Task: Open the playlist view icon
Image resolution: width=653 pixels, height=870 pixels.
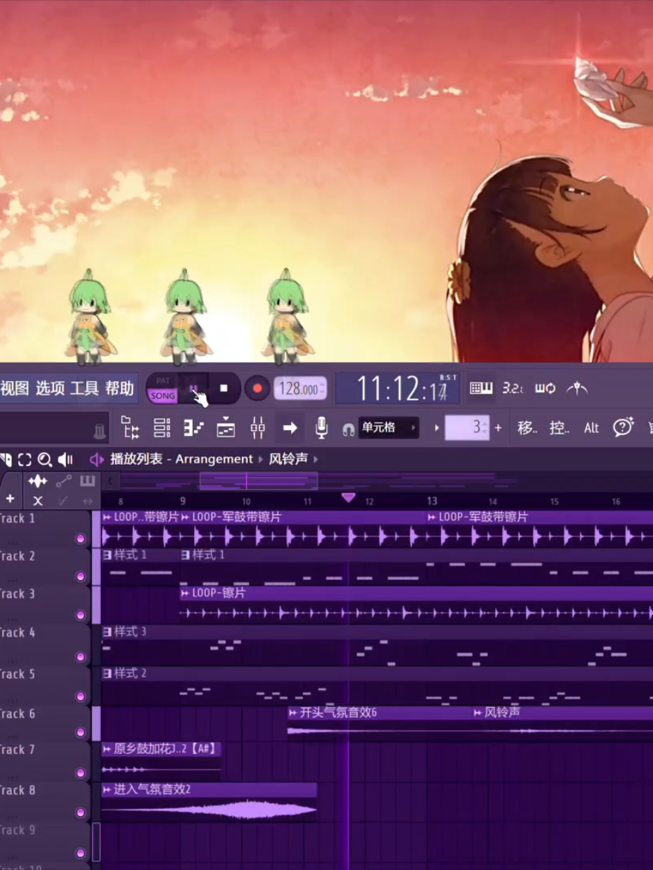Action: (x=225, y=428)
